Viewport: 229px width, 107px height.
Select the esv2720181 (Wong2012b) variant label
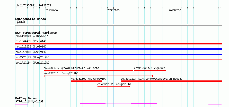pos(61,73)
